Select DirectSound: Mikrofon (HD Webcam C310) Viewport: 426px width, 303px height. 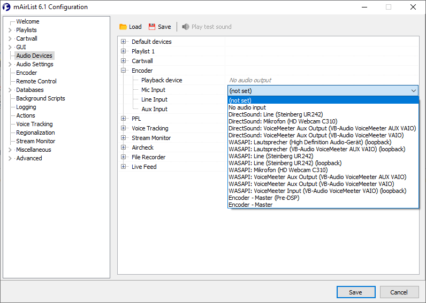click(x=323, y=121)
